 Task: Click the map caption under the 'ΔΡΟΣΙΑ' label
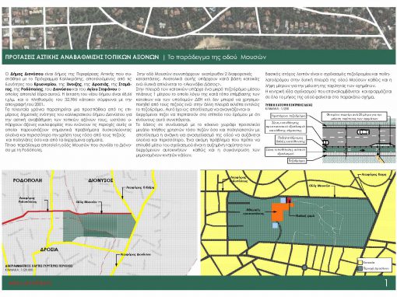tap(39, 266)
